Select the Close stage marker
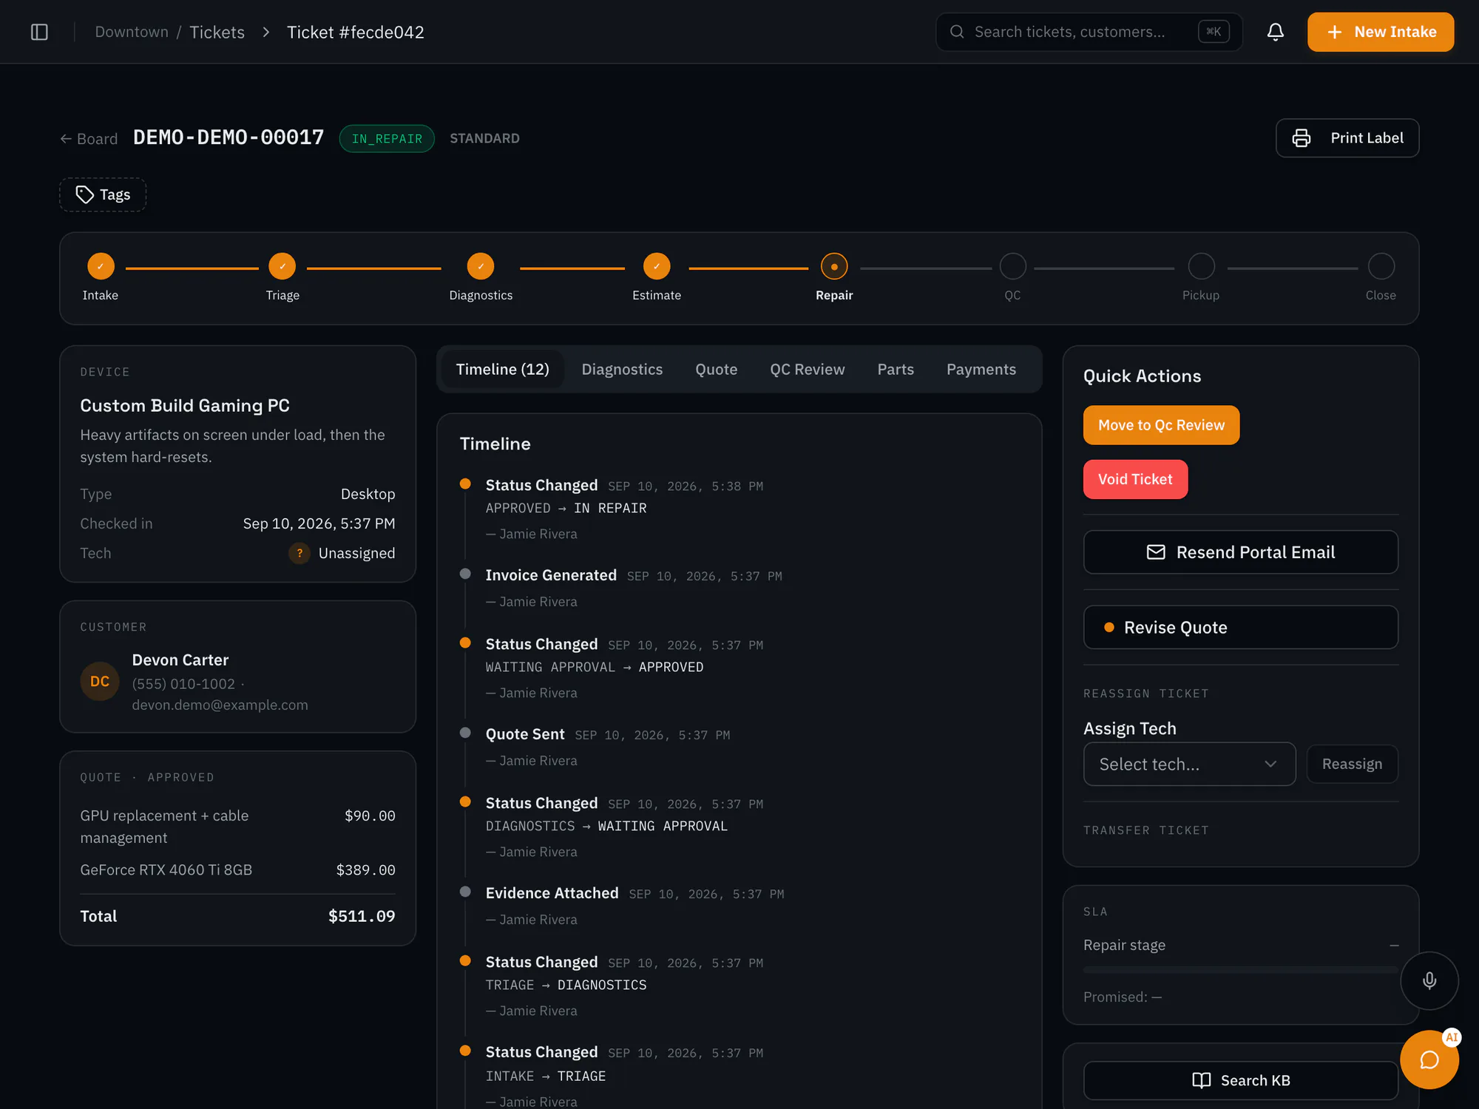This screenshot has width=1479, height=1109. [1381, 266]
